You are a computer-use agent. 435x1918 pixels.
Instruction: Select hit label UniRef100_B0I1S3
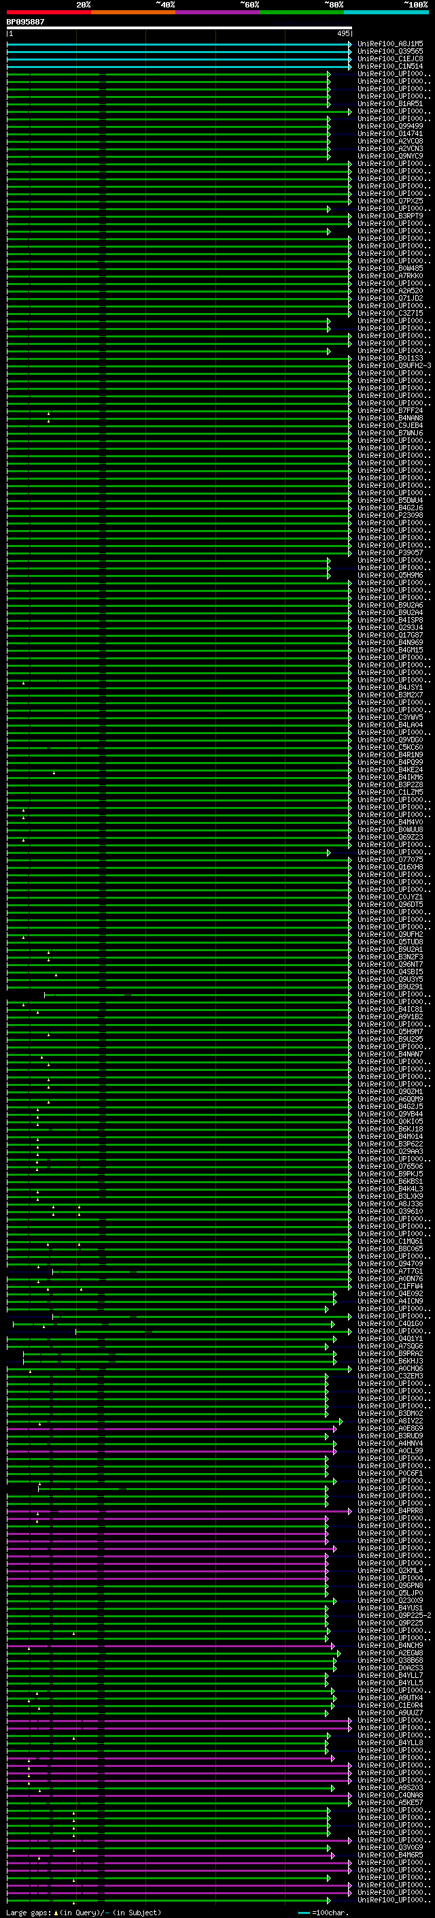pyautogui.click(x=390, y=358)
